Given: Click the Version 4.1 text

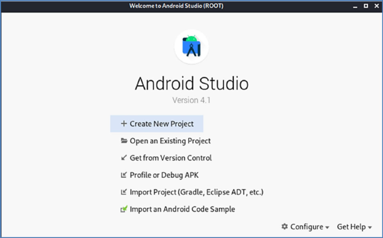Looking at the screenshot, I should click(x=191, y=100).
